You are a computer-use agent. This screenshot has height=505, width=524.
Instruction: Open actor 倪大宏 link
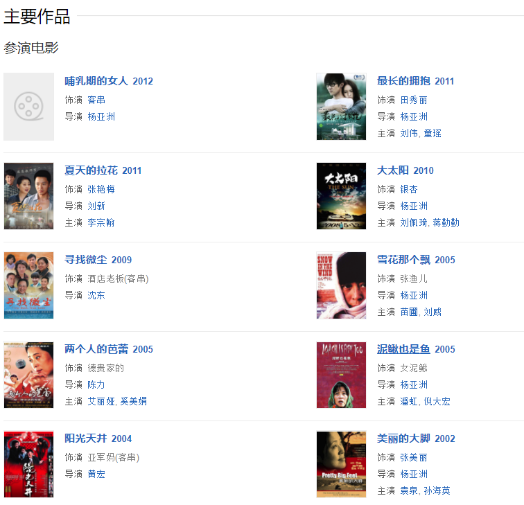click(437, 401)
